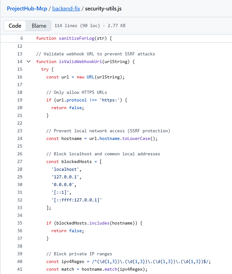Click the ipv4Regex pattern on line 40

(150, 261)
